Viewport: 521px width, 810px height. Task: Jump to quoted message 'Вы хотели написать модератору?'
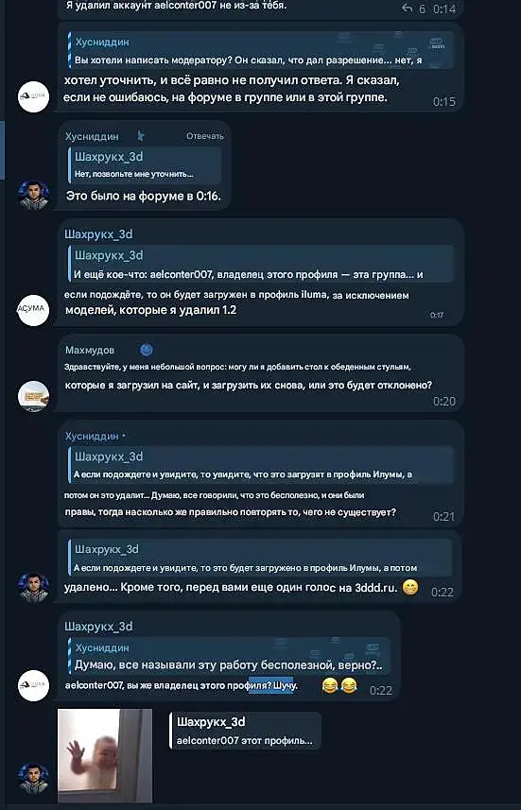261,50
